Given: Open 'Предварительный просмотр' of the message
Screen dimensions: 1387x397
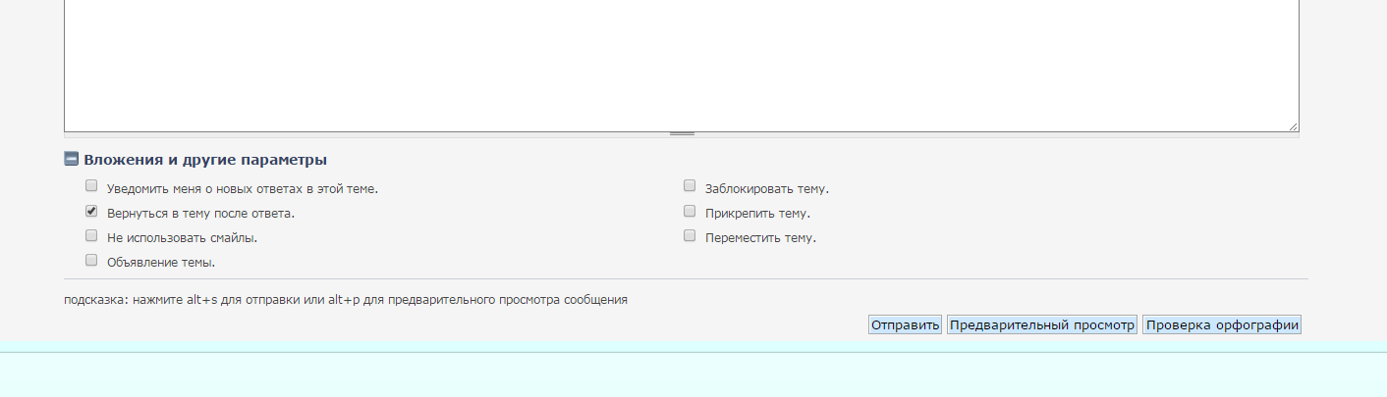Looking at the screenshot, I should (x=1042, y=325).
